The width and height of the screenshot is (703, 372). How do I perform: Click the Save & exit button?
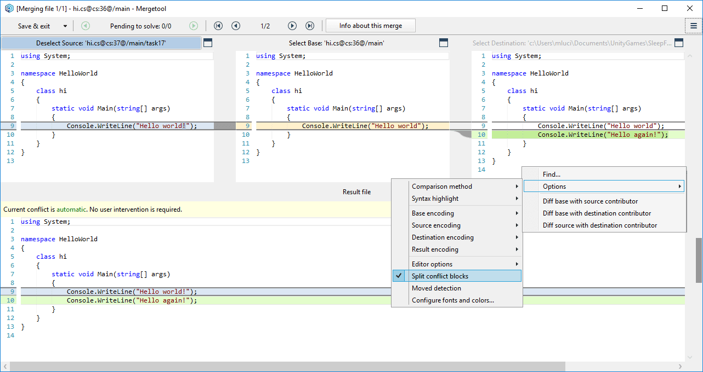click(x=34, y=26)
